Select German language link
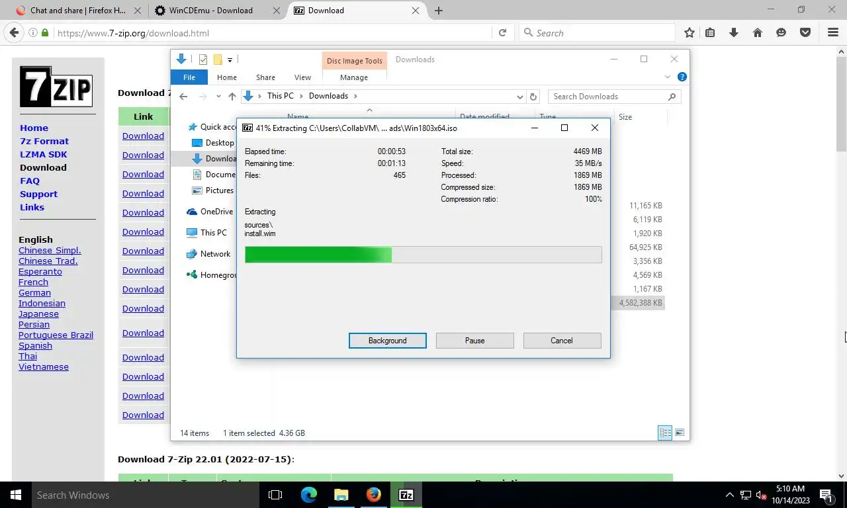The height and width of the screenshot is (508, 847). click(x=34, y=292)
